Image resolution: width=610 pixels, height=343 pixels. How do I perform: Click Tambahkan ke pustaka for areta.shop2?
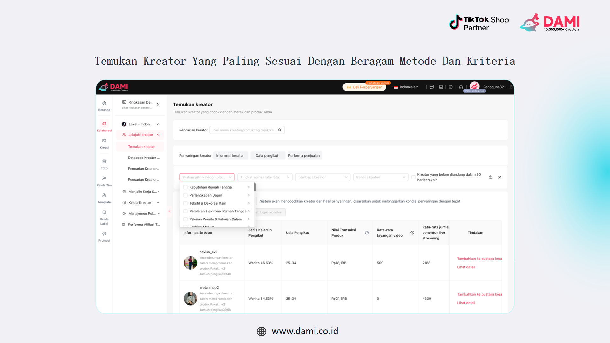(479, 294)
